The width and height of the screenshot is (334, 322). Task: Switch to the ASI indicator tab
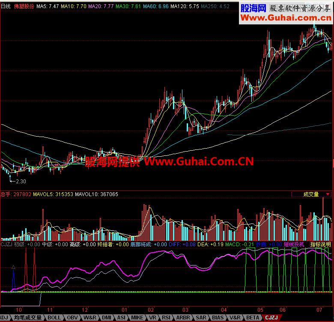[121, 318]
